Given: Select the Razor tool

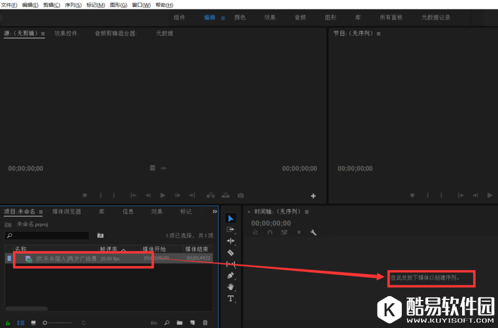Looking at the screenshot, I should [x=231, y=252].
